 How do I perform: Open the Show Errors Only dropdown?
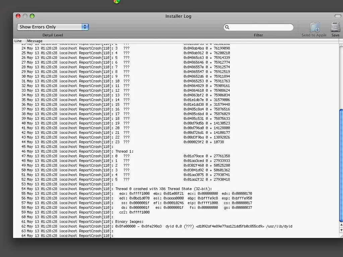53,27
